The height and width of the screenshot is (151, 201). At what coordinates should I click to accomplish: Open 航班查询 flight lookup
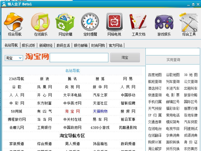(155, 82)
